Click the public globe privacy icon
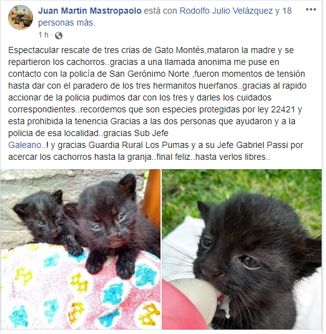Image resolution: width=326 pixels, height=334 pixels. click(59, 36)
